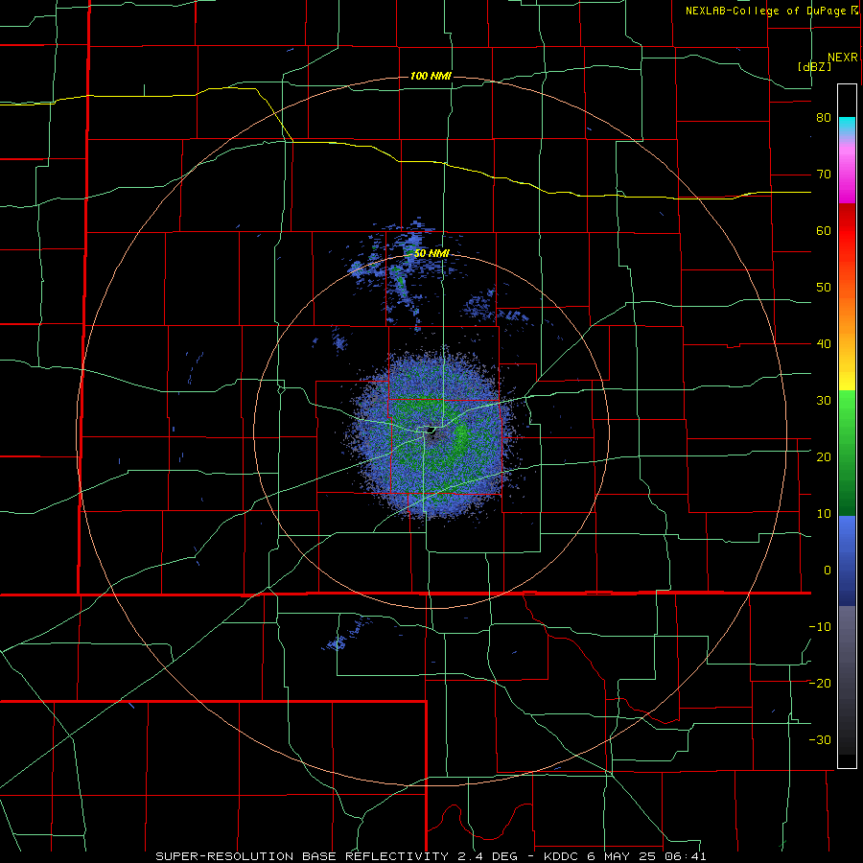The image size is (863, 863).
Task: Click the 10 value on the dBZ scale
Action: pyautogui.click(x=824, y=514)
